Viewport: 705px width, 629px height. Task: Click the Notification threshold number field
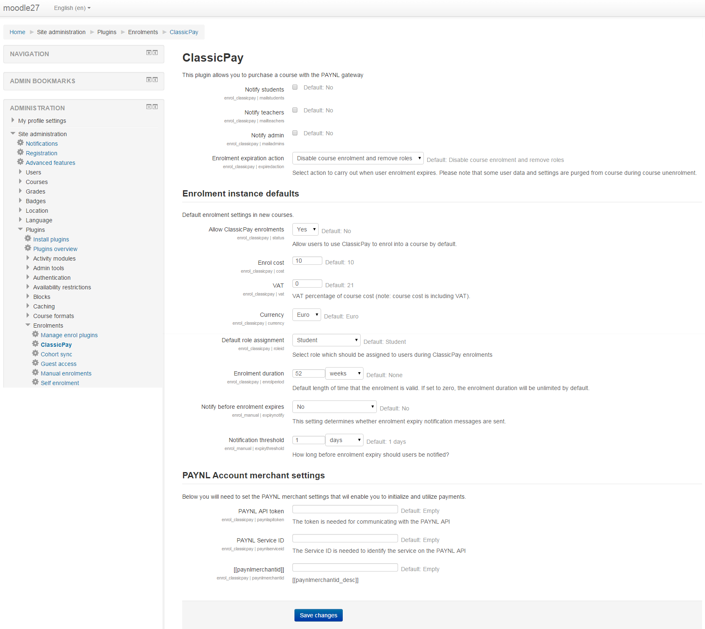(x=309, y=440)
